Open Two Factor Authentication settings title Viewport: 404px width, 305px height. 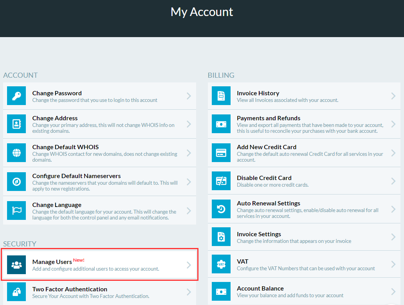coord(70,289)
